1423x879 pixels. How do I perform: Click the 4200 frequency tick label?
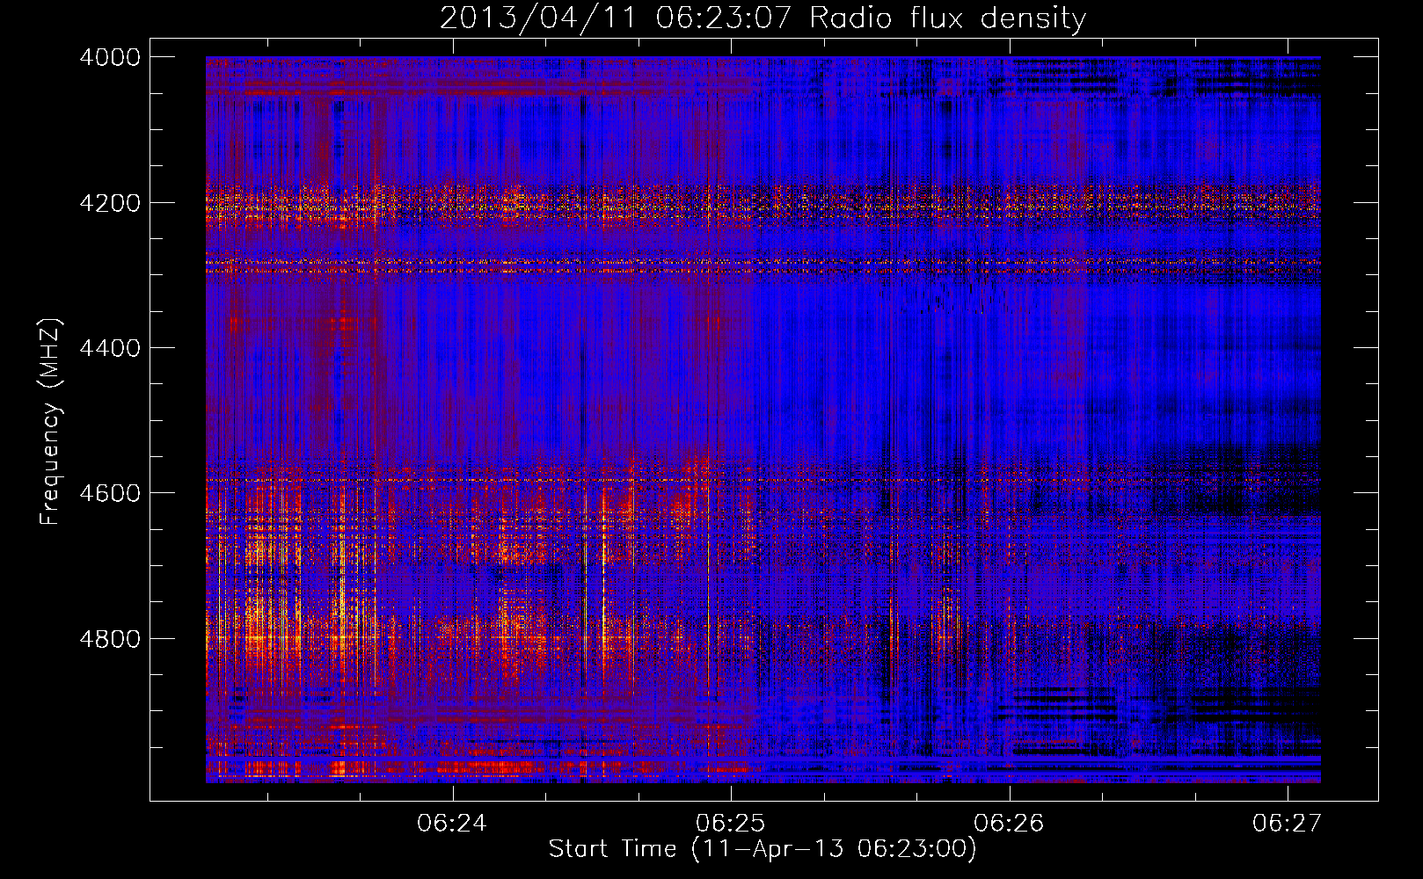click(x=110, y=203)
